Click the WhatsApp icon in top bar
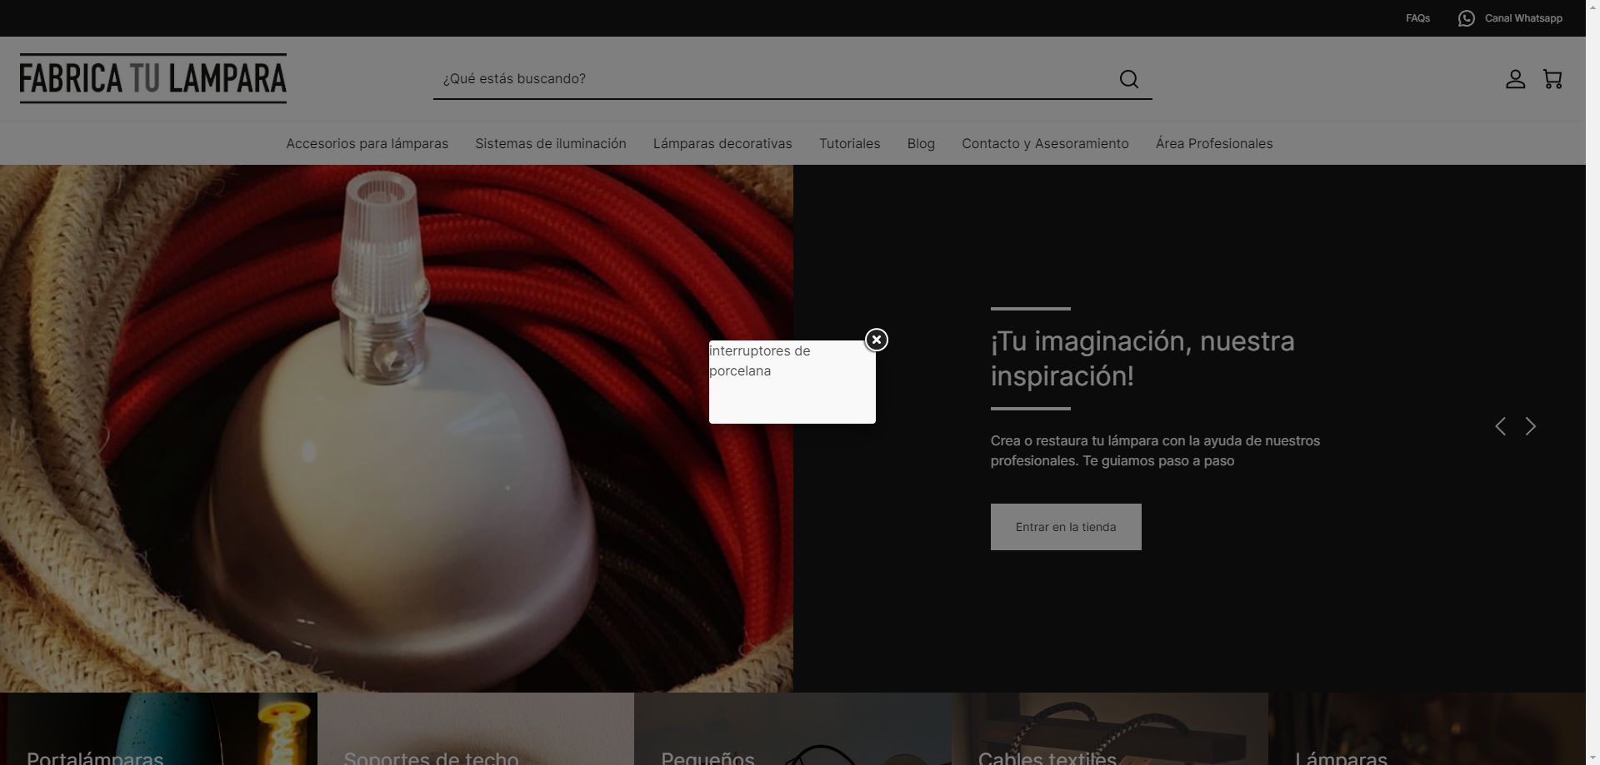 coord(1466,18)
